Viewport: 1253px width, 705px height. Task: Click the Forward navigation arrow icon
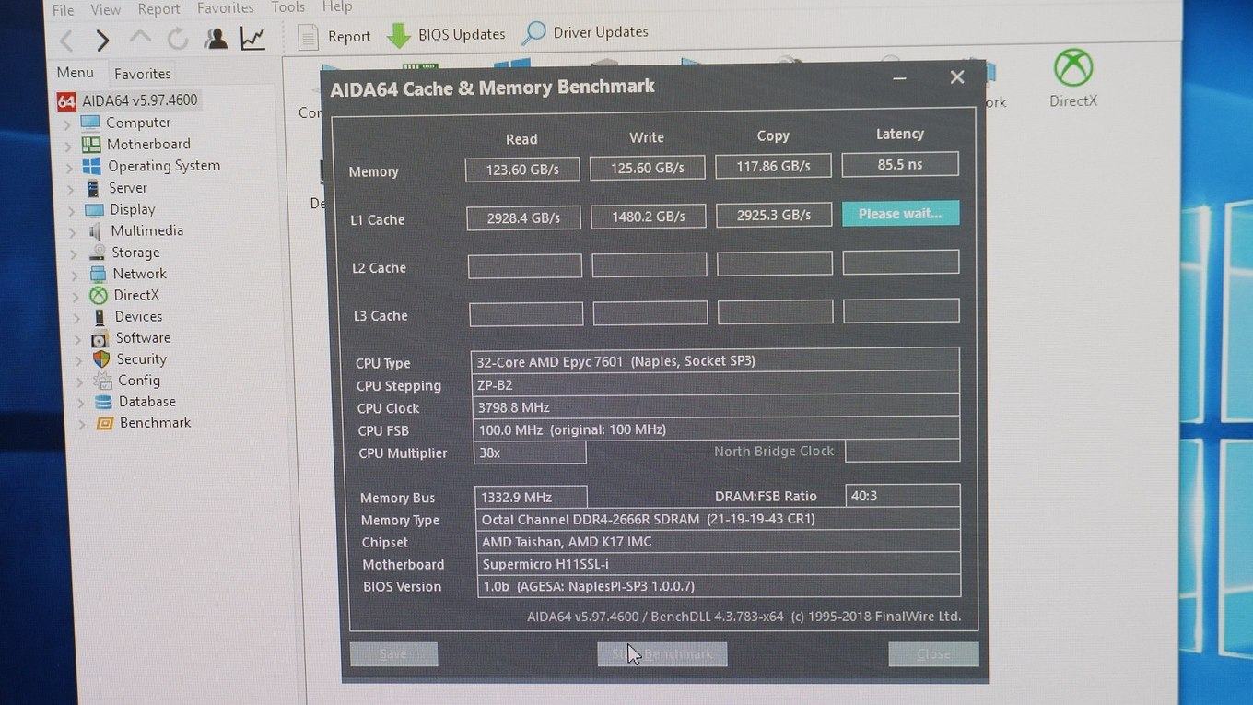pos(102,40)
